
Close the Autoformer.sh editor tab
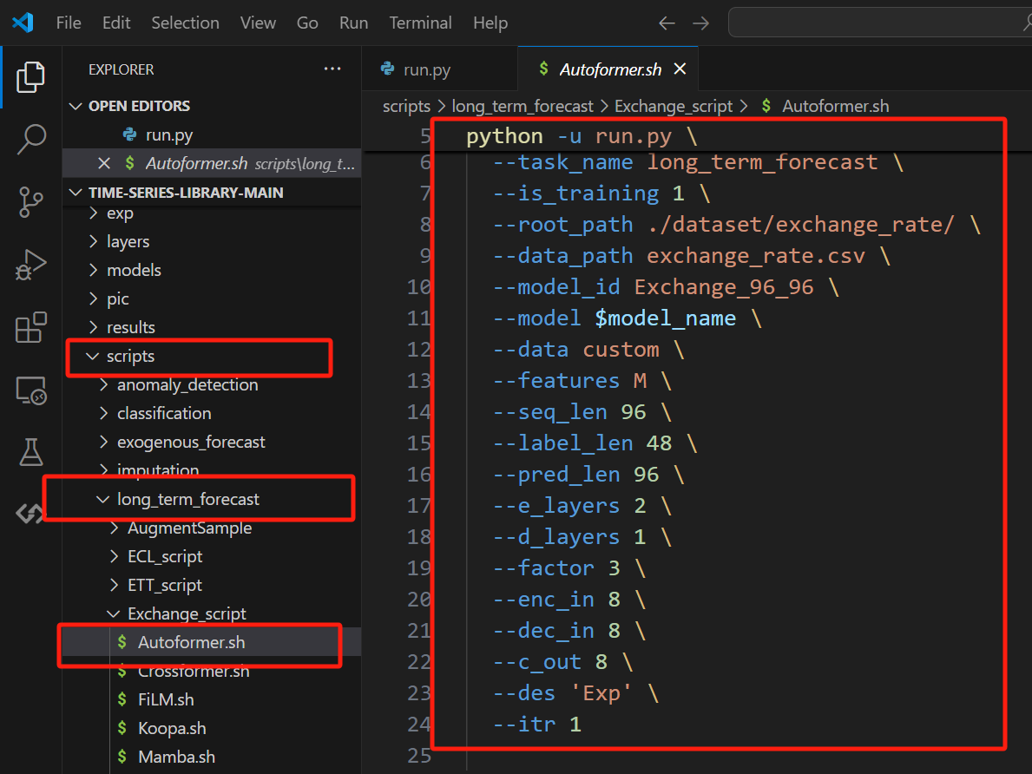point(680,69)
